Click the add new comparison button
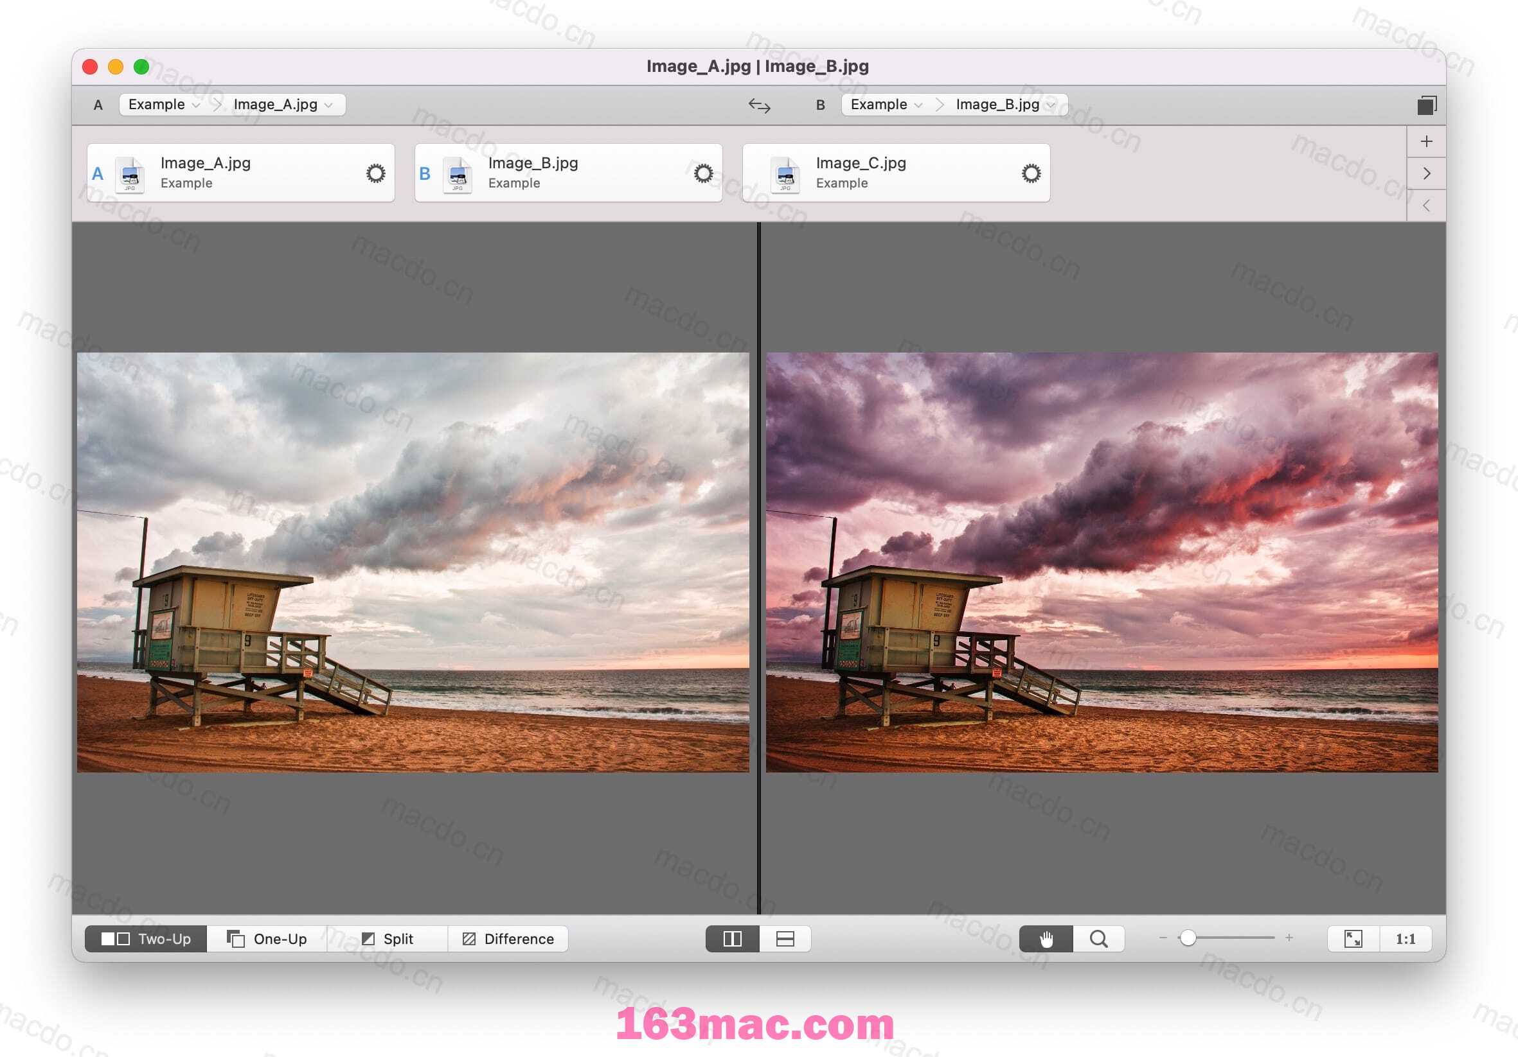The height and width of the screenshot is (1057, 1518). pyautogui.click(x=1427, y=141)
